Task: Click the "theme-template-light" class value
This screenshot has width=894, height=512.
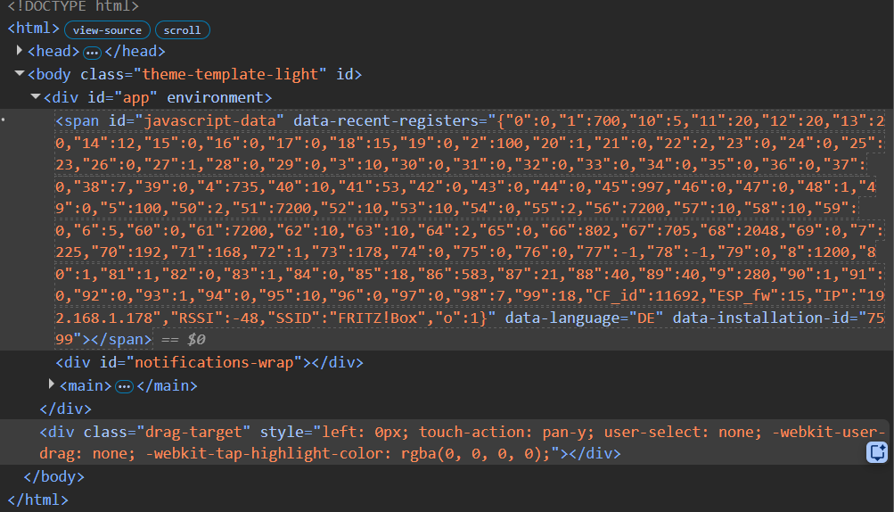Action: click(x=230, y=75)
